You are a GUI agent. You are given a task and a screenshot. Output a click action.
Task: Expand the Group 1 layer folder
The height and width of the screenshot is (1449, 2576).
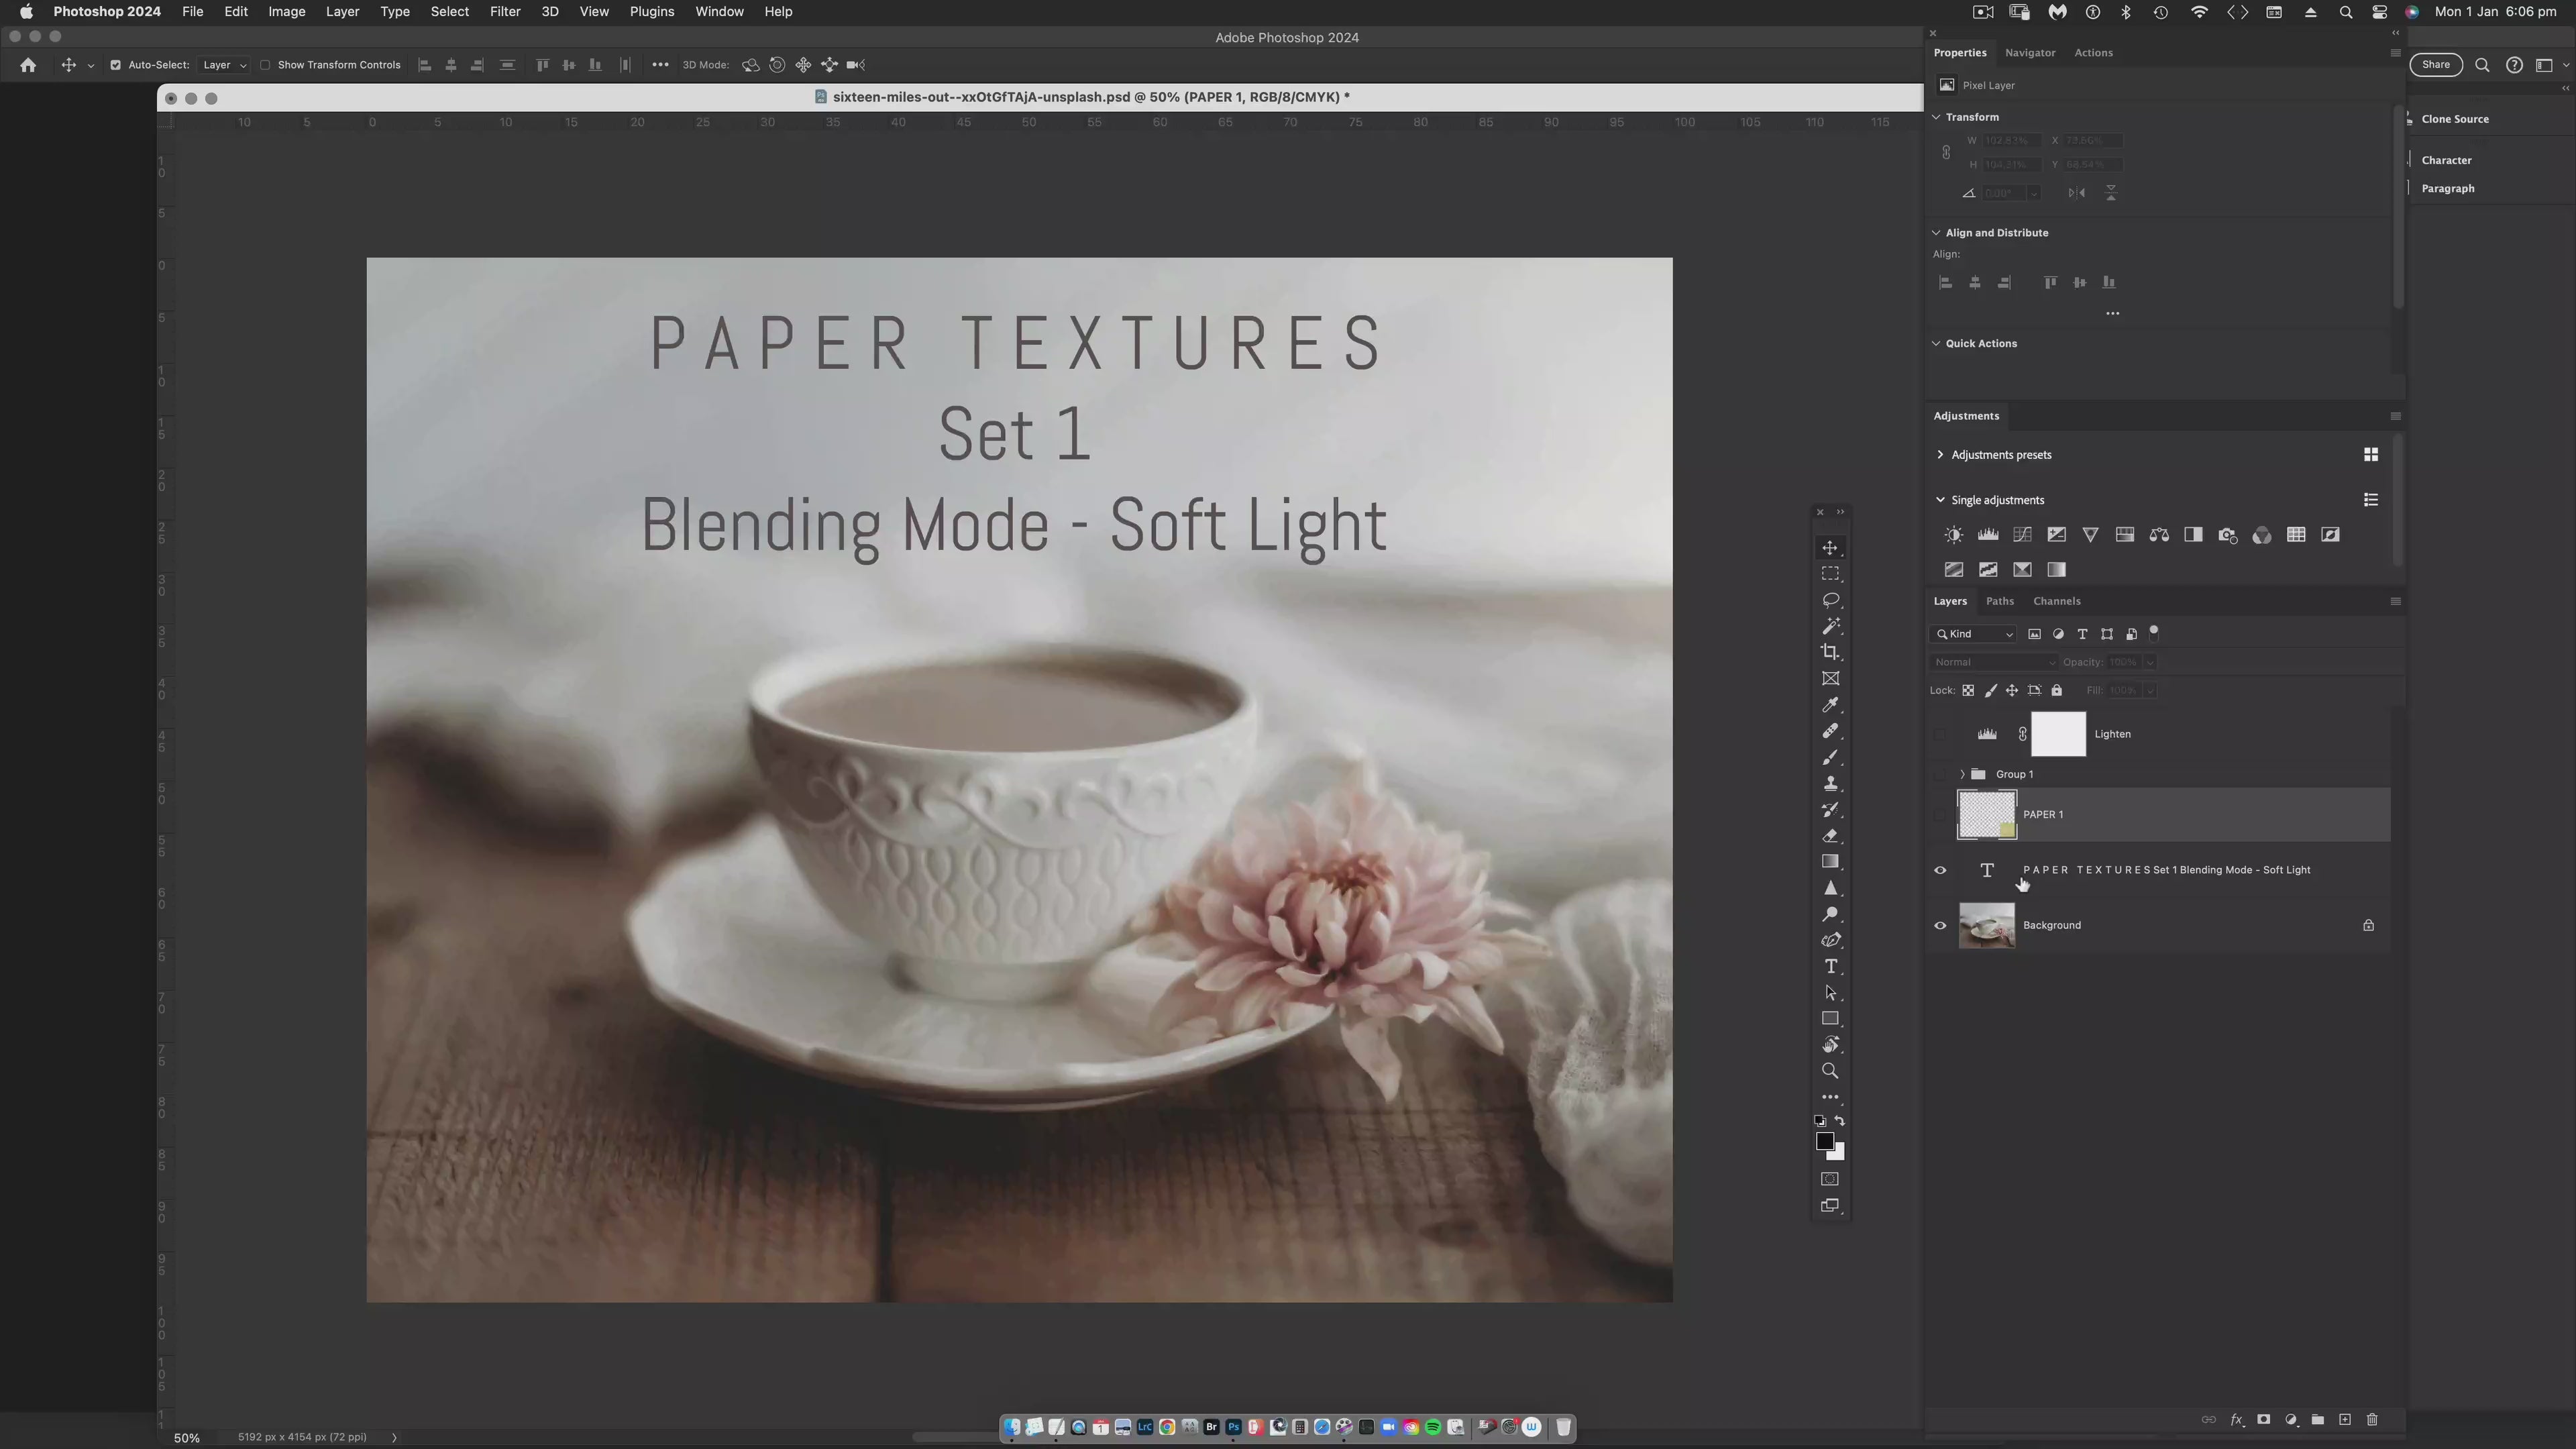tap(1962, 774)
